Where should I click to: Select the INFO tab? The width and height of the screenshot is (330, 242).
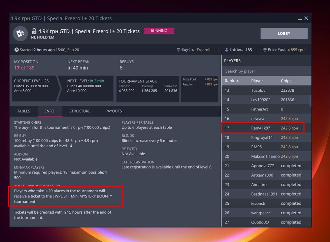(x=50, y=111)
